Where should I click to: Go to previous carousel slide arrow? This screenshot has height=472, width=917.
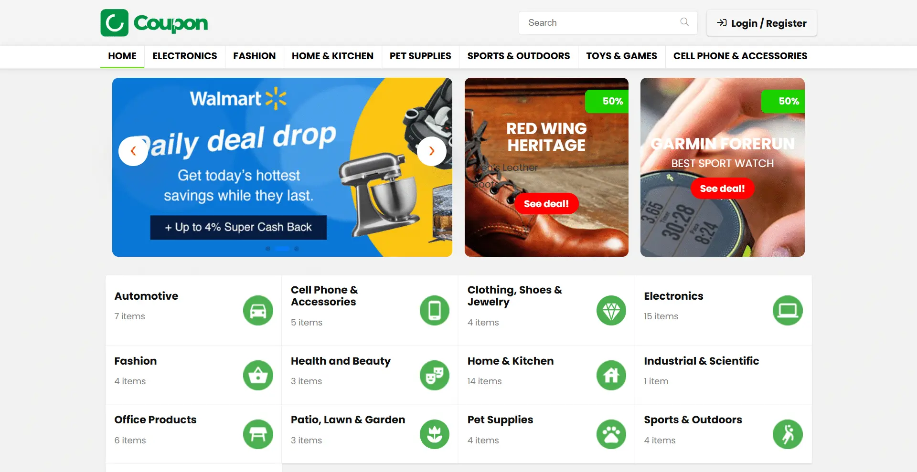click(133, 151)
